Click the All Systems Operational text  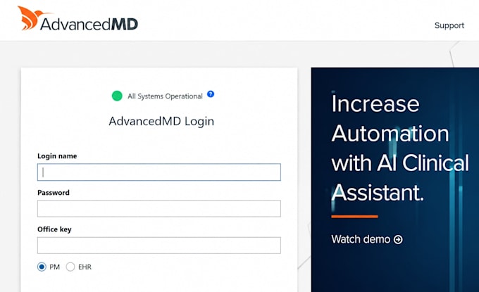click(165, 96)
